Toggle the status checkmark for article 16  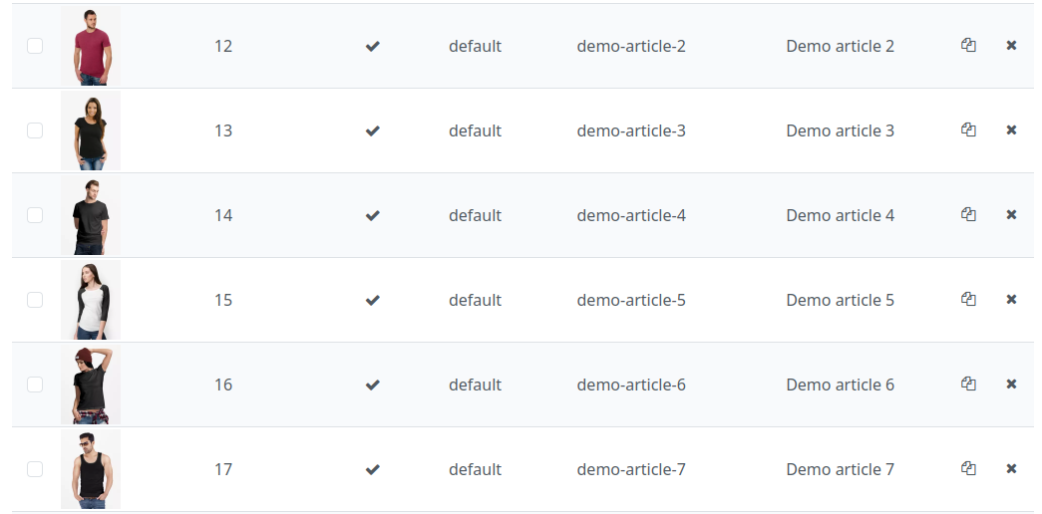click(372, 385)
